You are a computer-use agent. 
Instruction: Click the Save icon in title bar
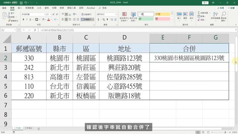pos(21,3)
